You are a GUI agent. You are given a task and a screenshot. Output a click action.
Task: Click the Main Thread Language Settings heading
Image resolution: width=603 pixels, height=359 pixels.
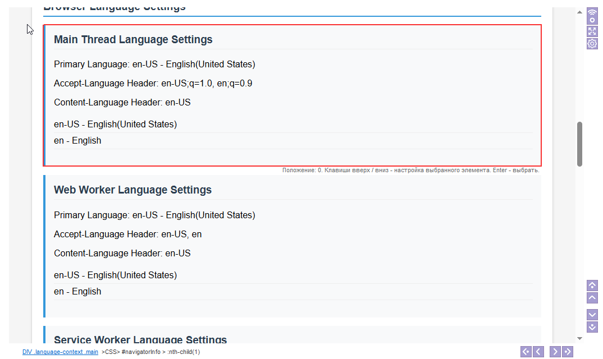click(133, 40)
